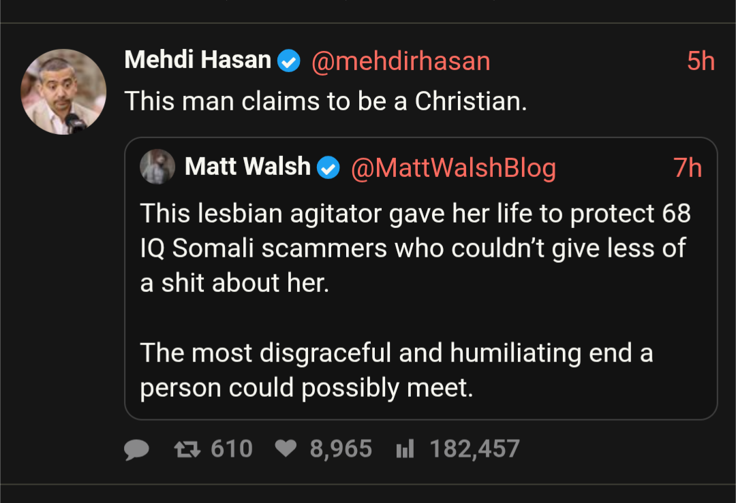Visit the @MattWalshBlog handle
The width and height of the screenshot is (736, 503).
(x=453, y=167)
